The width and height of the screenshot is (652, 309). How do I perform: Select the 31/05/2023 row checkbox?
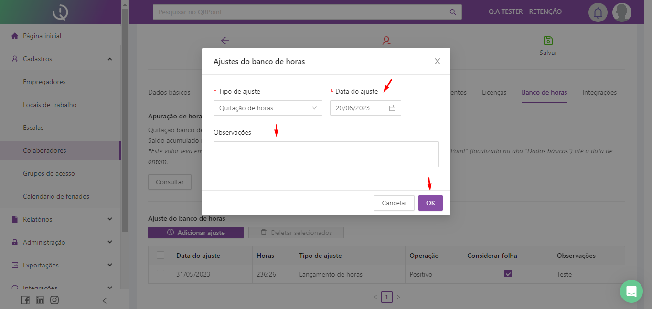pyautogui.click(x=160, y=274)
